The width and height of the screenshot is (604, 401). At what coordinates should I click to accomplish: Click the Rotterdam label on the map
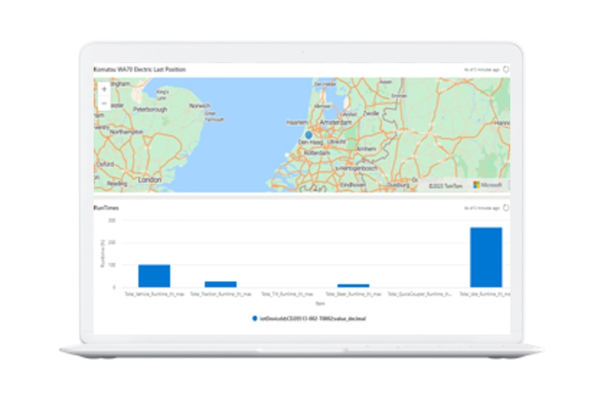[317, 153]
